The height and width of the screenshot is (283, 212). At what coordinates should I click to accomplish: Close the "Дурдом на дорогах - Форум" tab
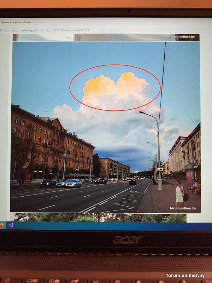(35, 22)
